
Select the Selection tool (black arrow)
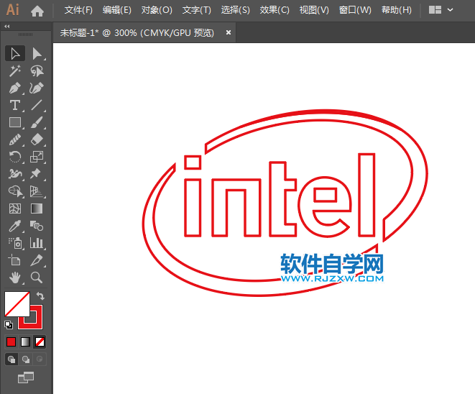15,54
